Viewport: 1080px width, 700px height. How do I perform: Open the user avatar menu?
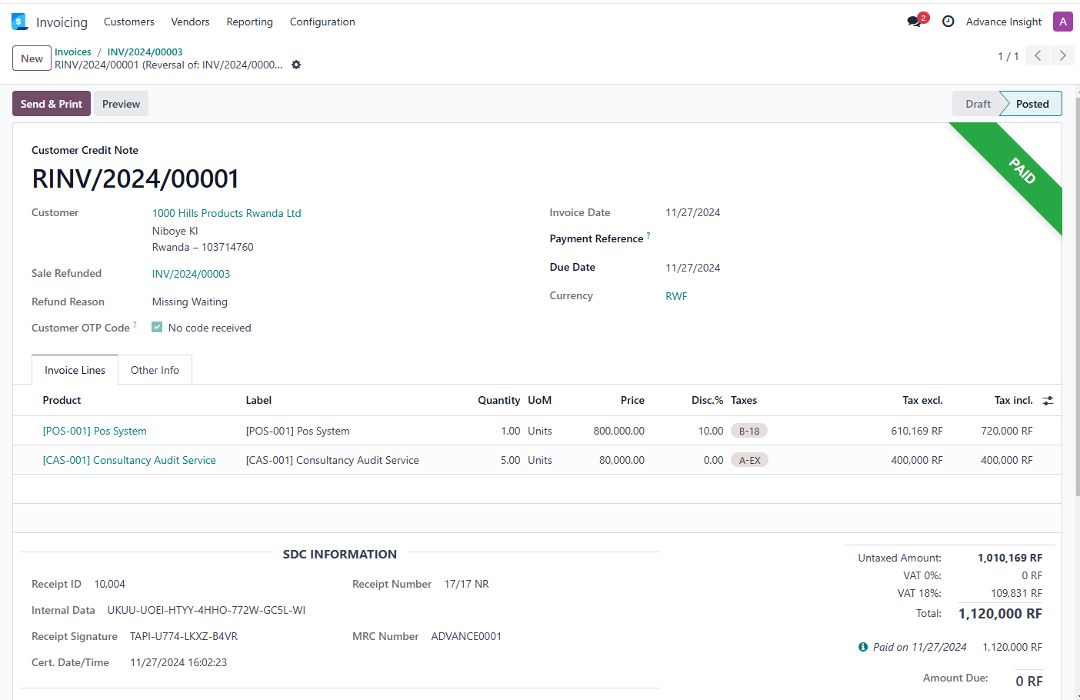point(1063,22)
